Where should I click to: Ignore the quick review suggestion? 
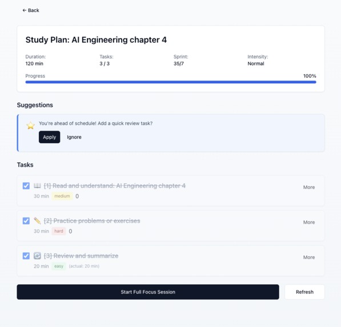(74, 137)
